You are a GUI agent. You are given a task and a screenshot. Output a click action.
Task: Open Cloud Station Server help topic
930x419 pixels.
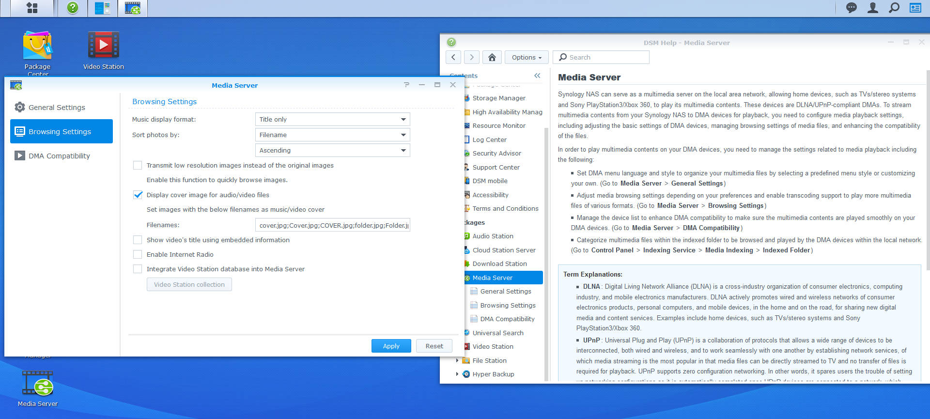504,250
